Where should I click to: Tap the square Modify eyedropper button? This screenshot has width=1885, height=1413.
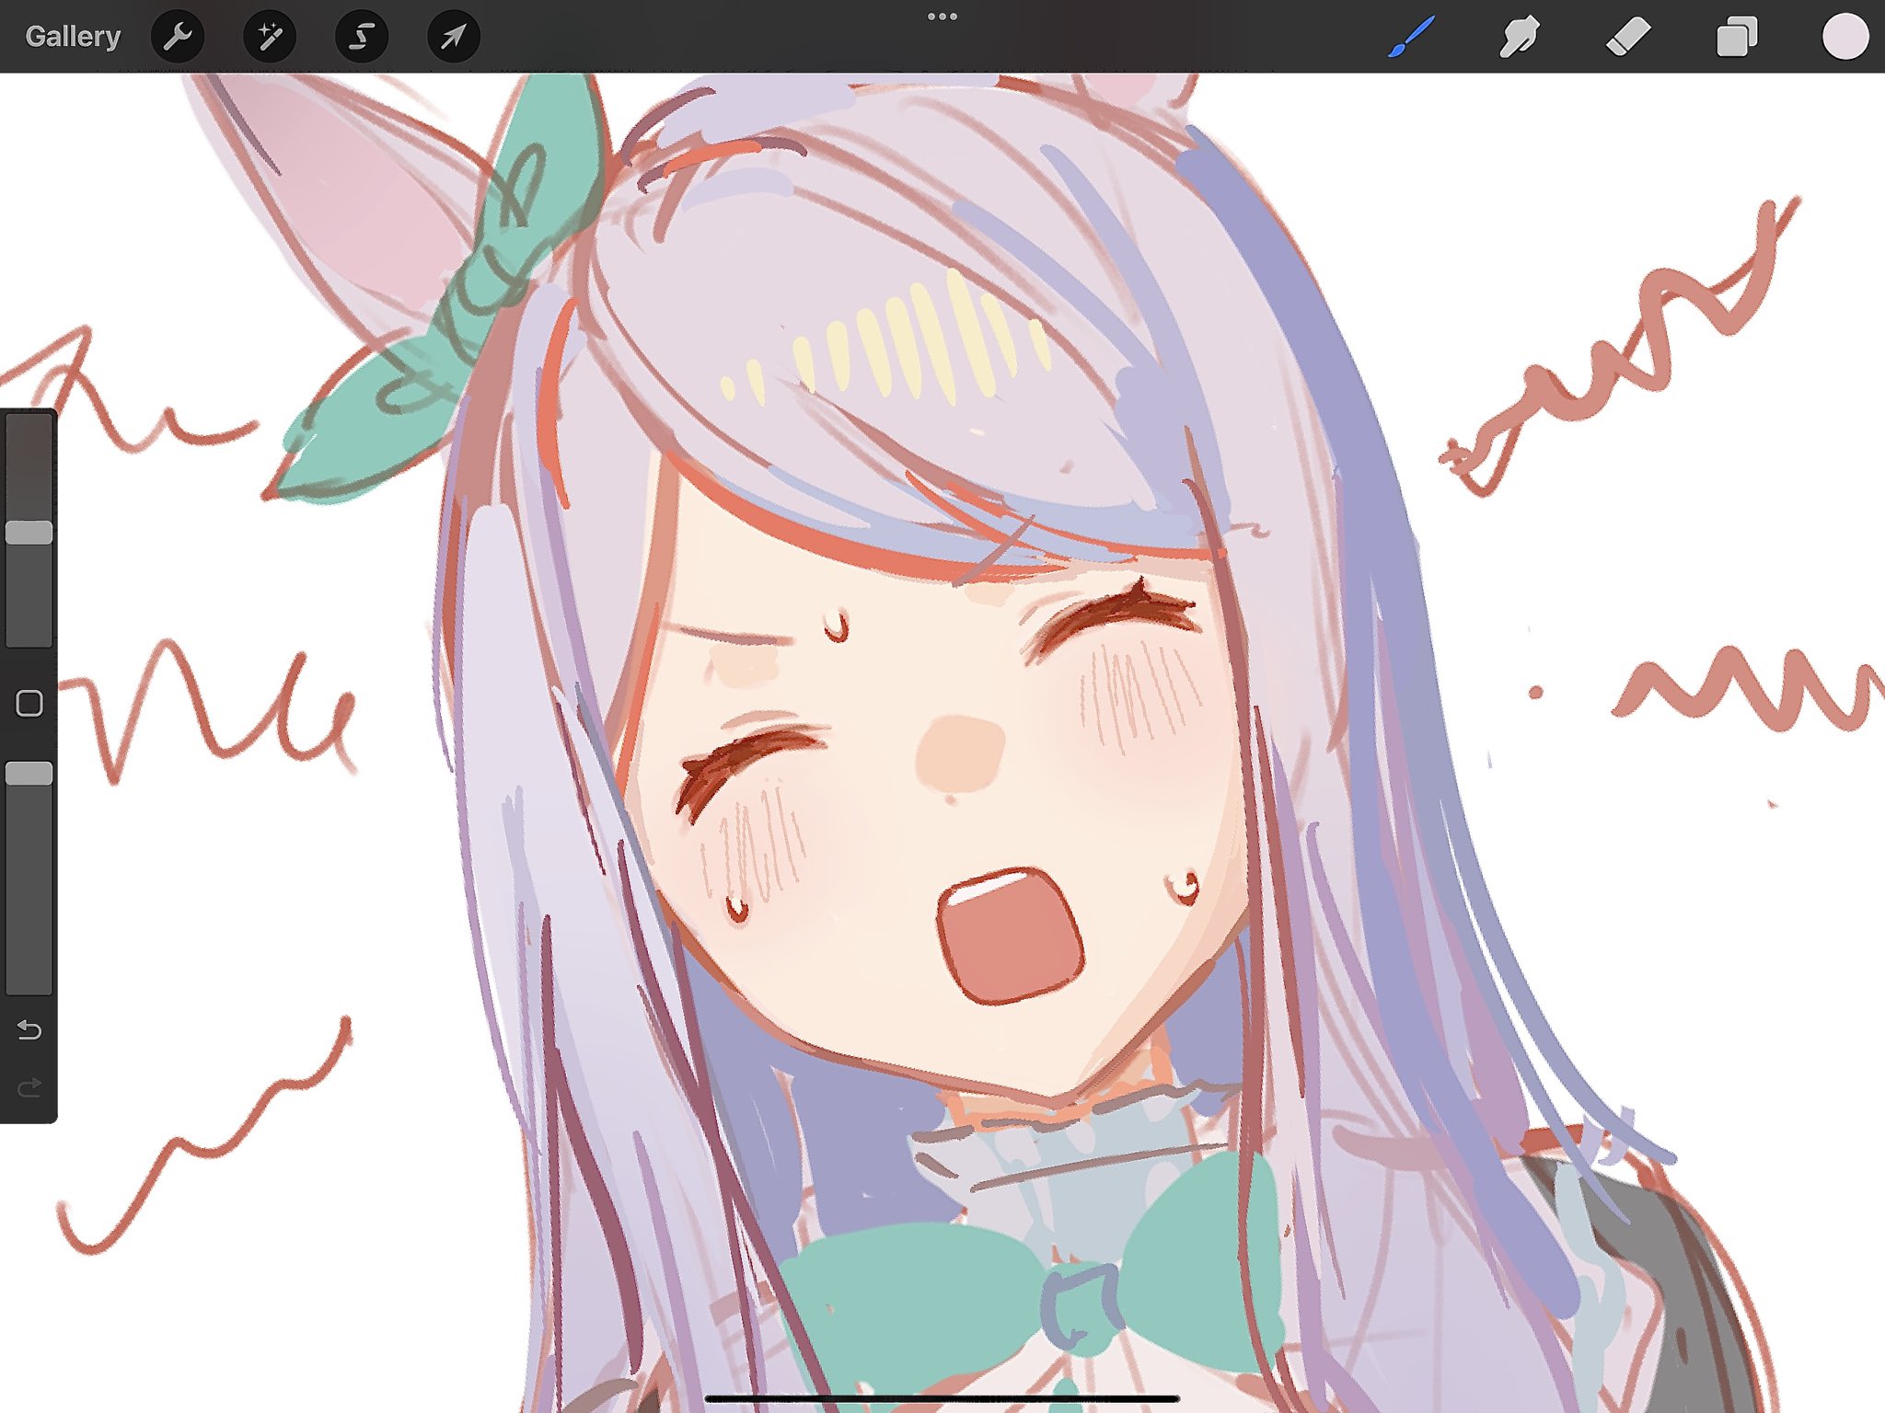point(29,704)
